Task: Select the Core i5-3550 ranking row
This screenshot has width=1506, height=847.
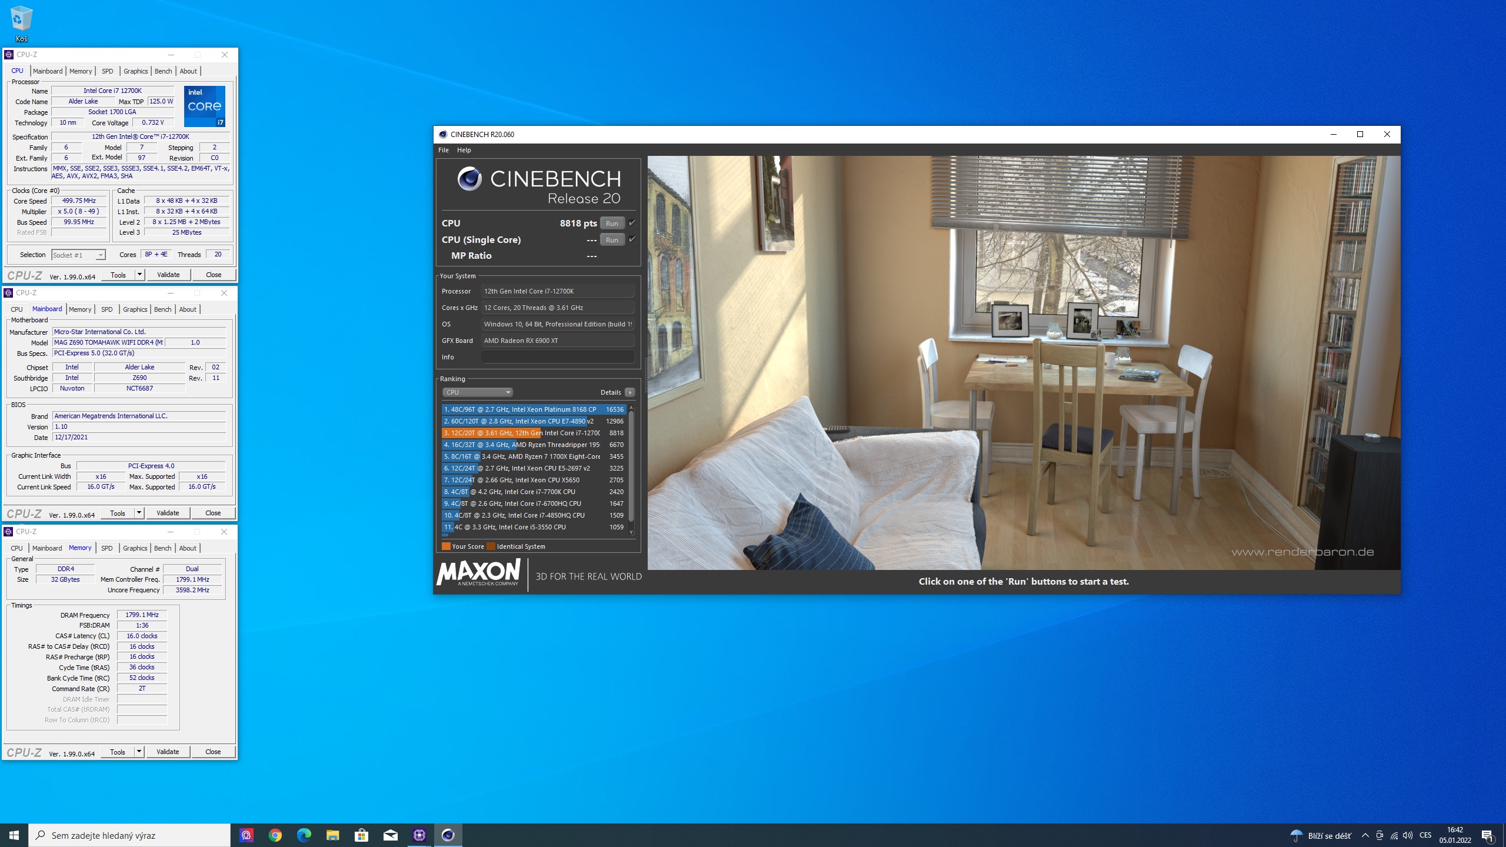Action: [533, 527]
